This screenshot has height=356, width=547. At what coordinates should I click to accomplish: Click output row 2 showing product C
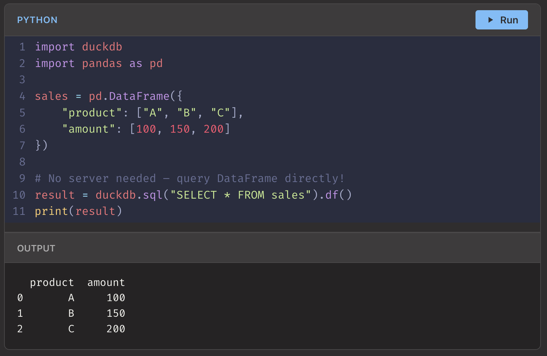71,329
